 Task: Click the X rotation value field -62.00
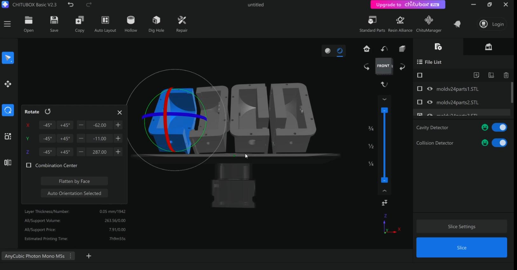[100, 125]
